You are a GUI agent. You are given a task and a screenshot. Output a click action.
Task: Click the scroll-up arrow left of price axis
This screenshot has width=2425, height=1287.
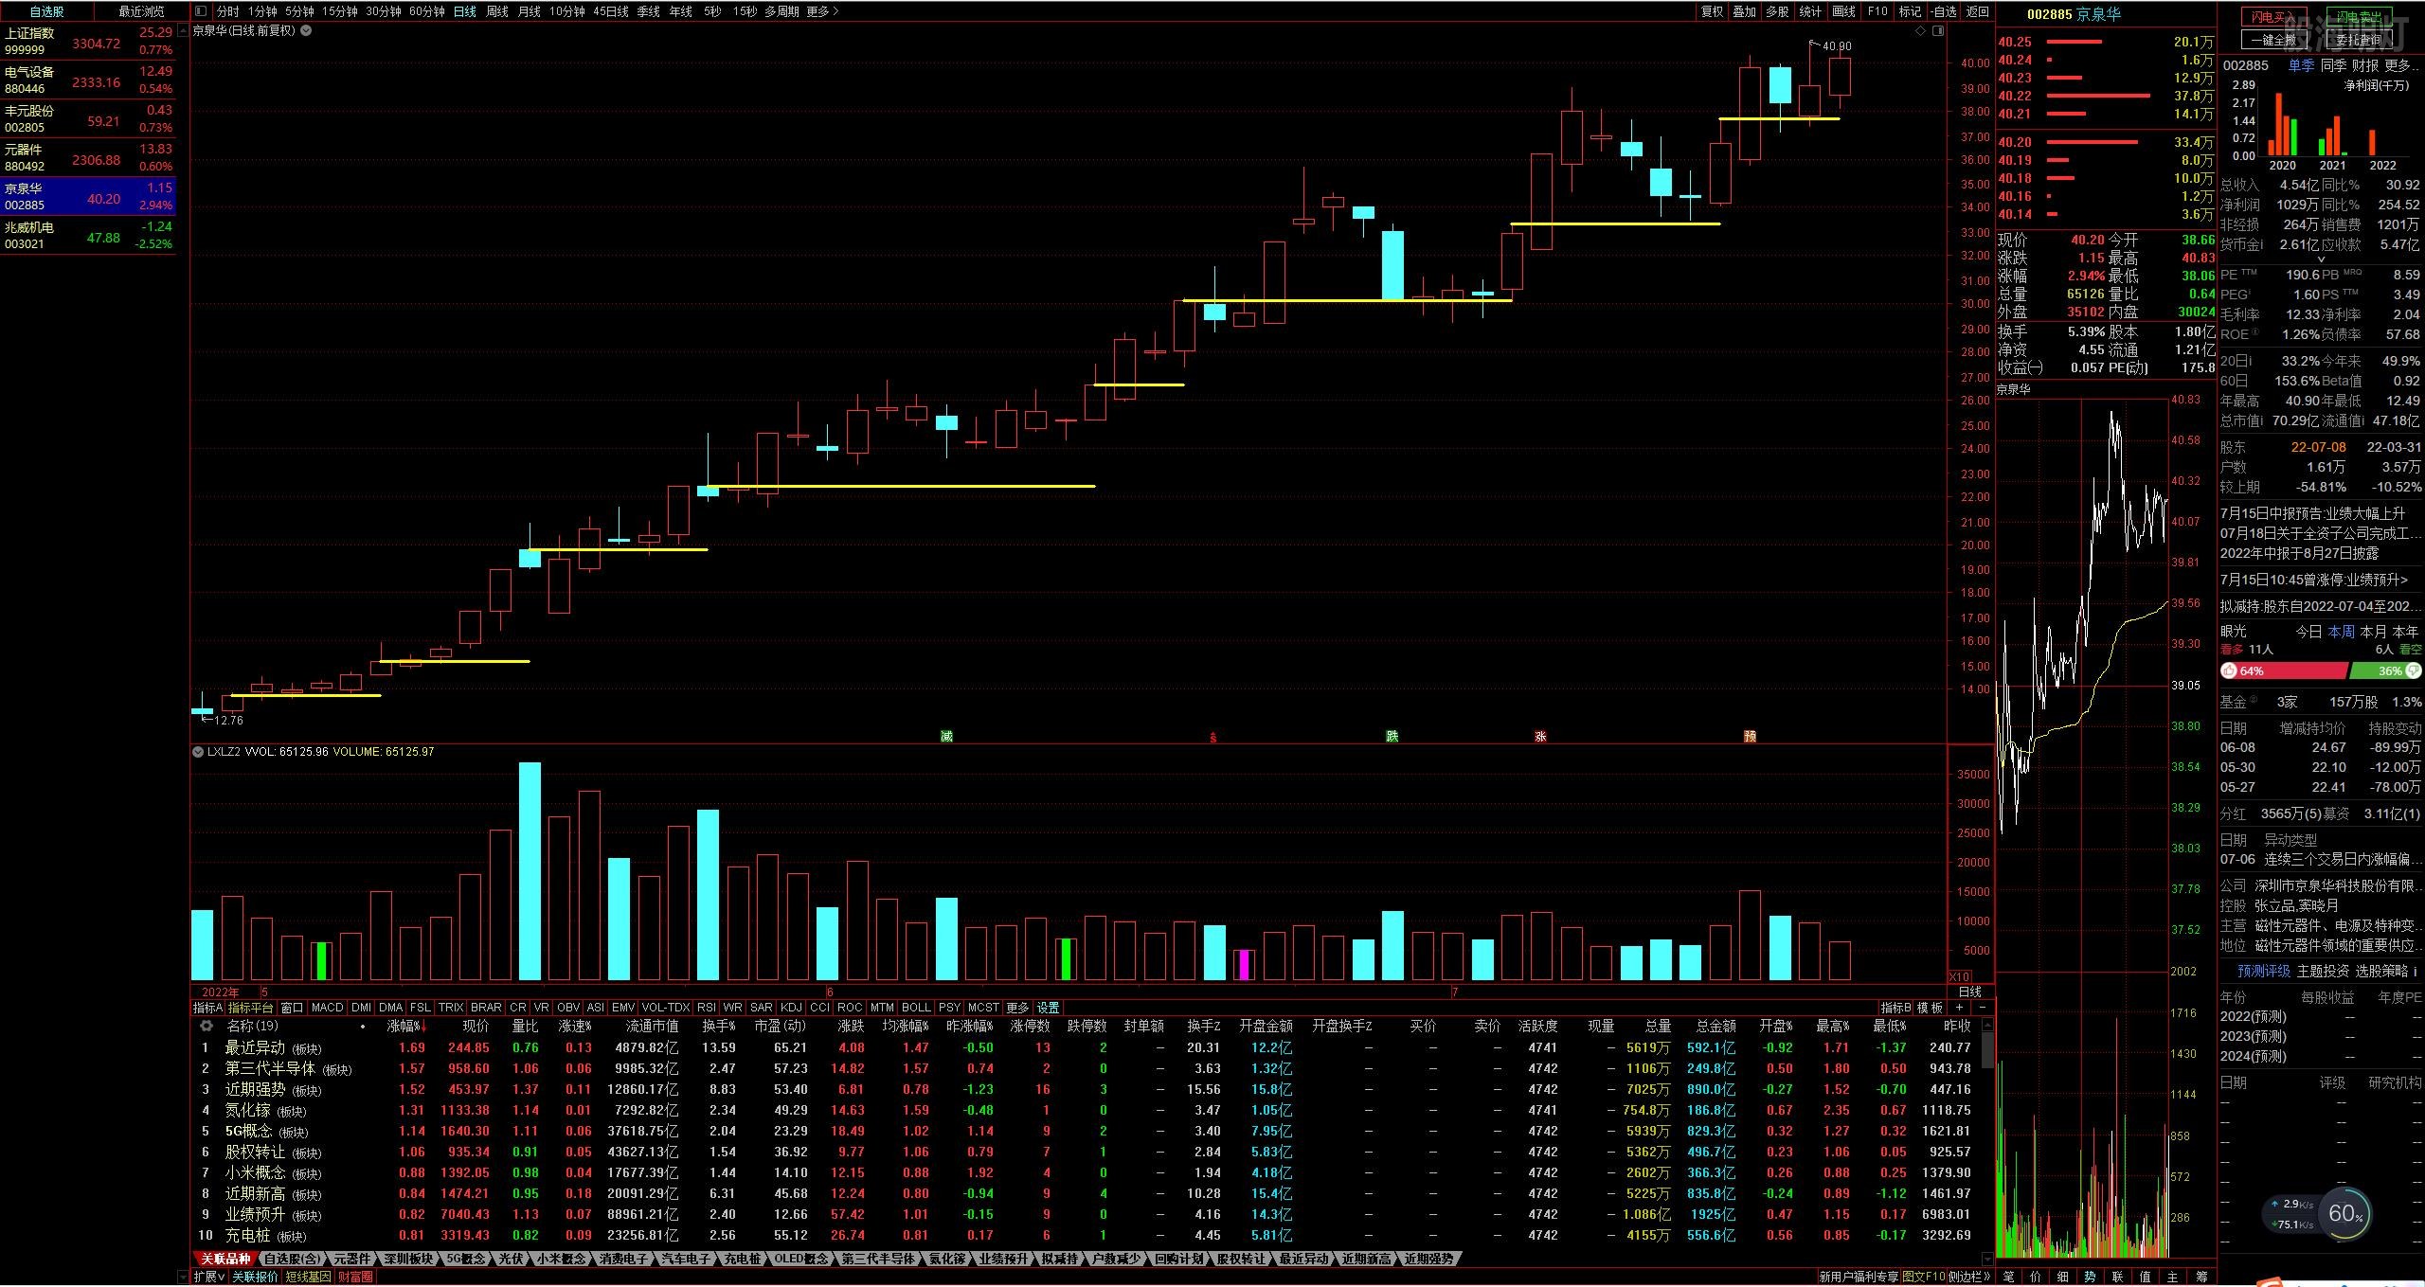[184, 31]
